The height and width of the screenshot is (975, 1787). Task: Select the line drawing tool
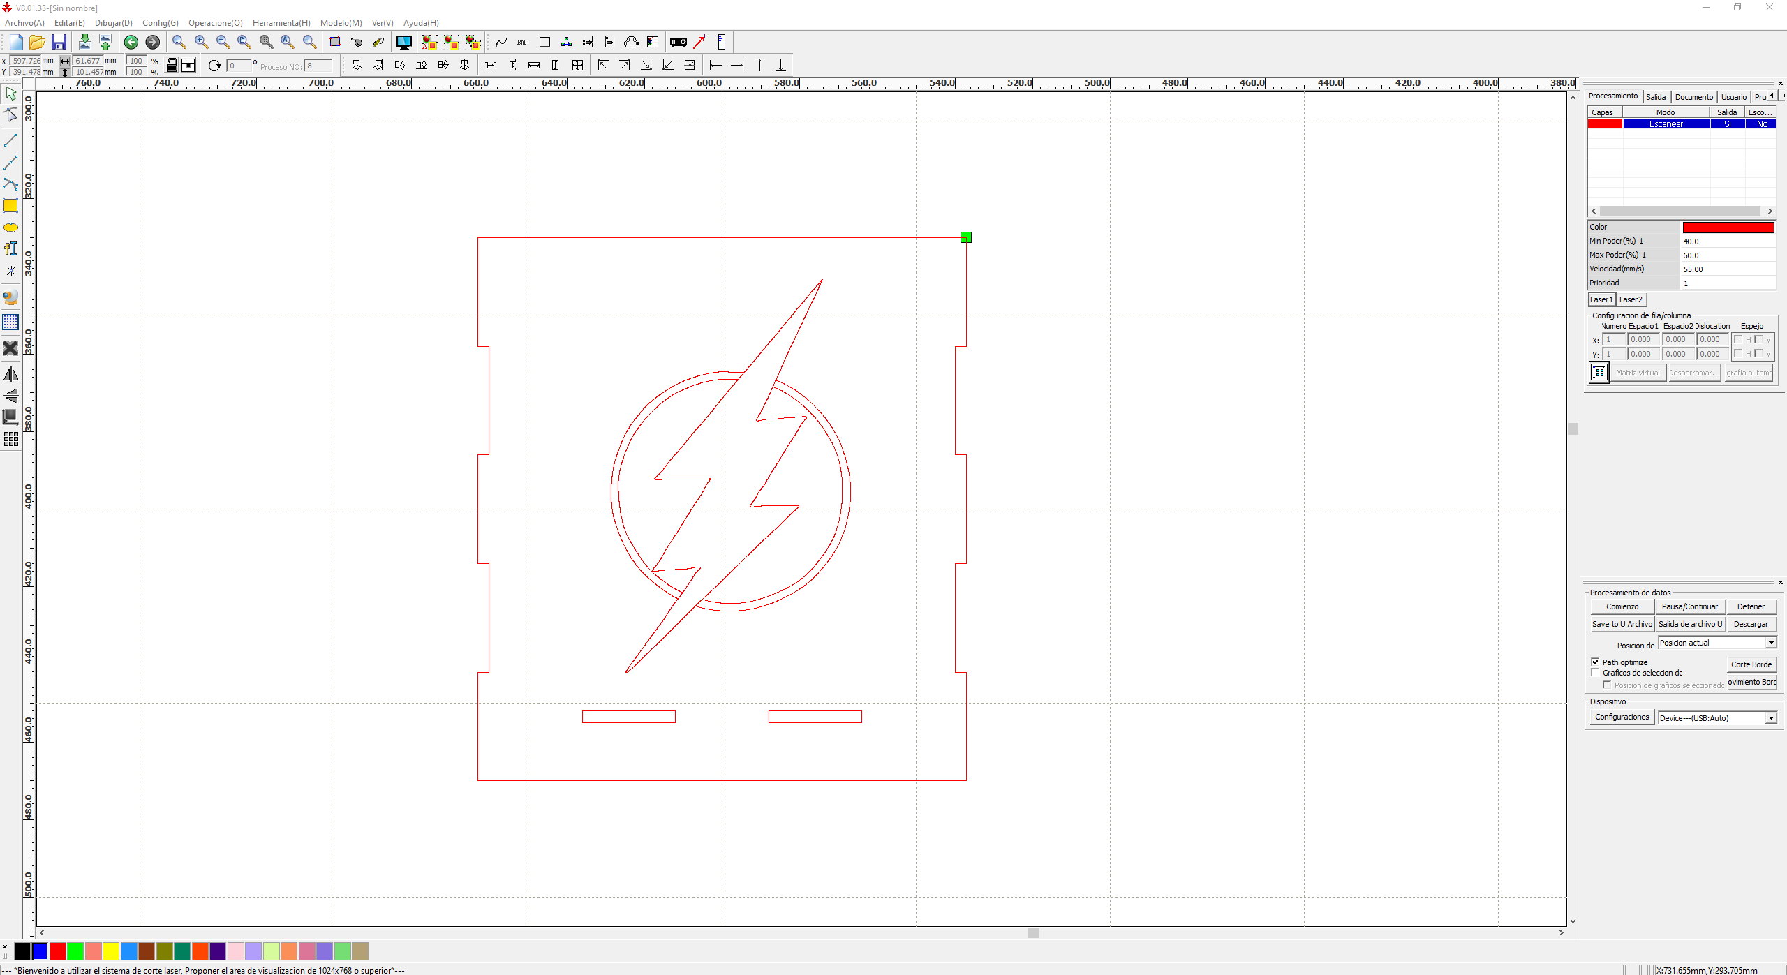coord(10,141)
